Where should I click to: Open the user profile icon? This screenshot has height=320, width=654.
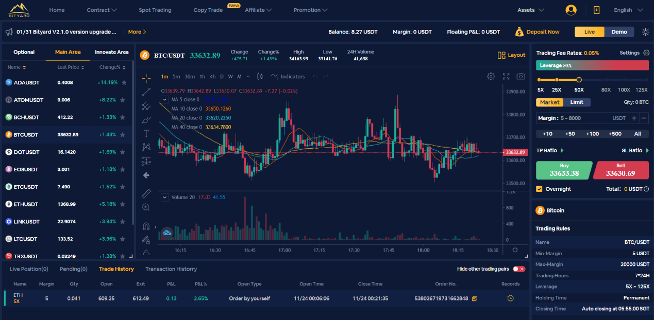[571, 10]
